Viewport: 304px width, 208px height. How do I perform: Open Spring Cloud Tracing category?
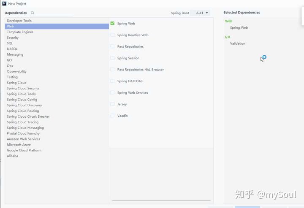tap(57, 122)
